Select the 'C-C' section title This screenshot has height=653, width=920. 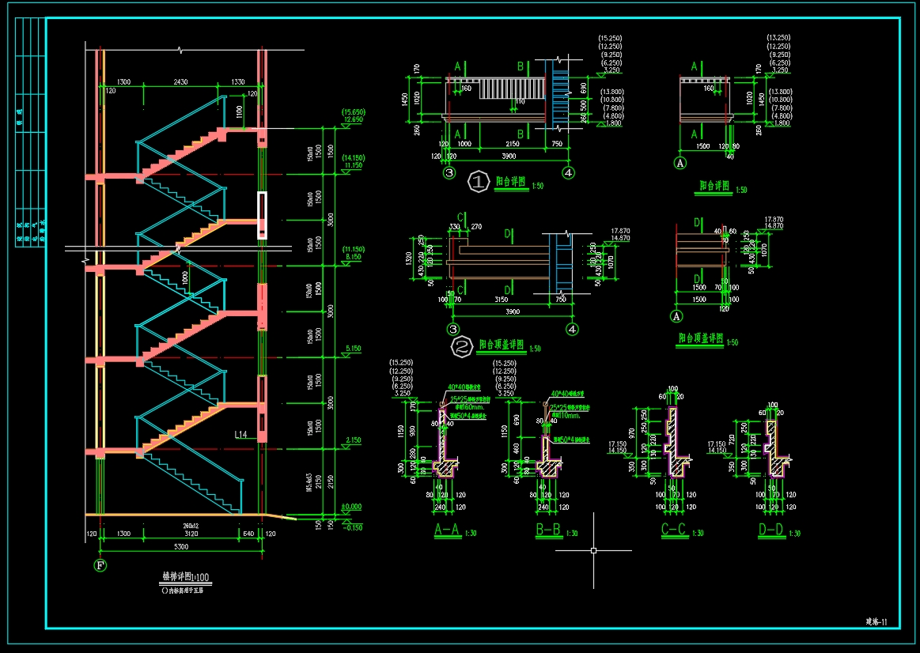click(673, 530)
